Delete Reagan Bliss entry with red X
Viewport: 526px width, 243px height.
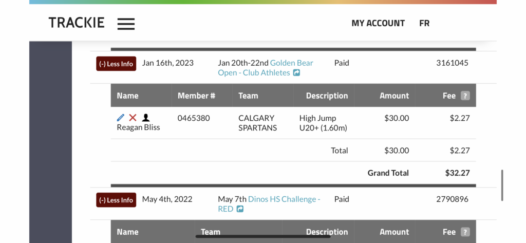[x=133, y=118]
